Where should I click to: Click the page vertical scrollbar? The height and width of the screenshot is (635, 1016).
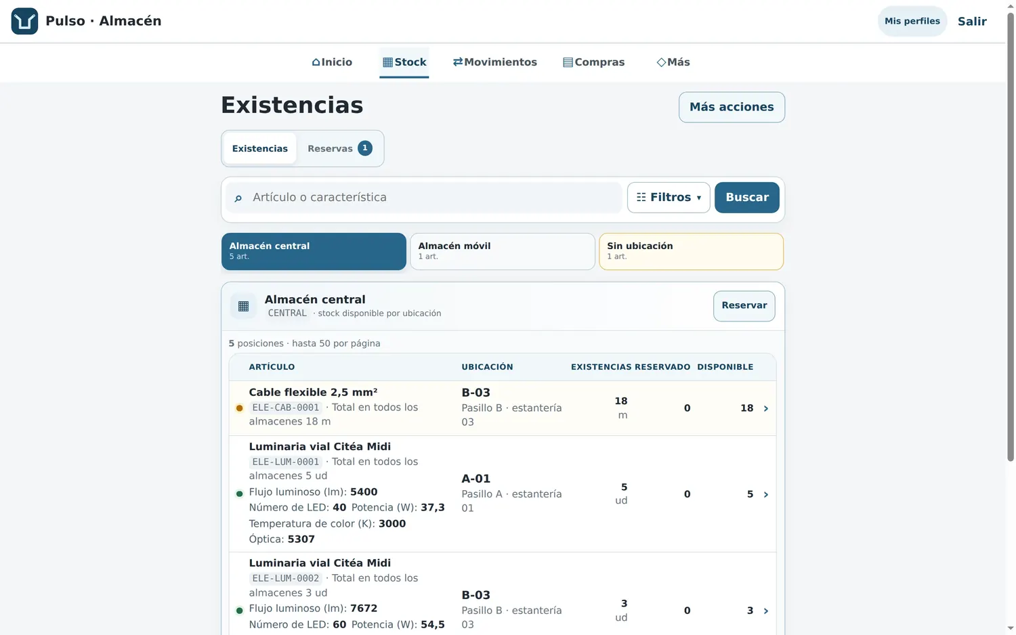point(1011,237)
